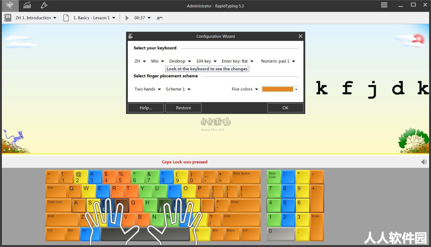Open the hamburger main menu

(x=384, y=5)
